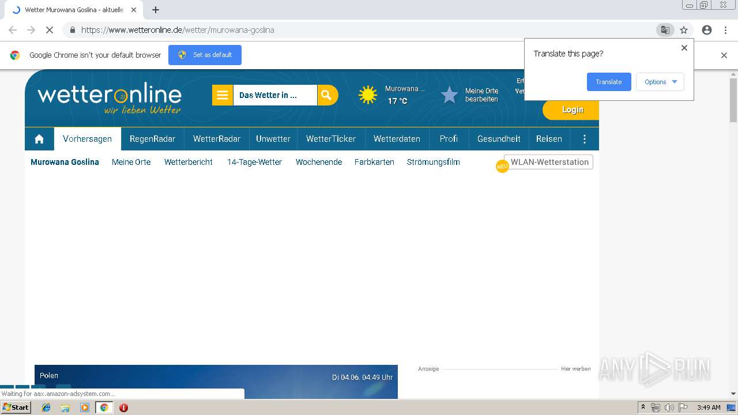Image resolution: width=738 pixels, height=415 pixels.
Task: Open the 14-Tage-Wetter link
Action: point(254,162)
